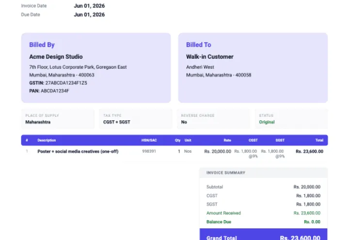
Task: Click the Due Date label
Action: (31, 15)
